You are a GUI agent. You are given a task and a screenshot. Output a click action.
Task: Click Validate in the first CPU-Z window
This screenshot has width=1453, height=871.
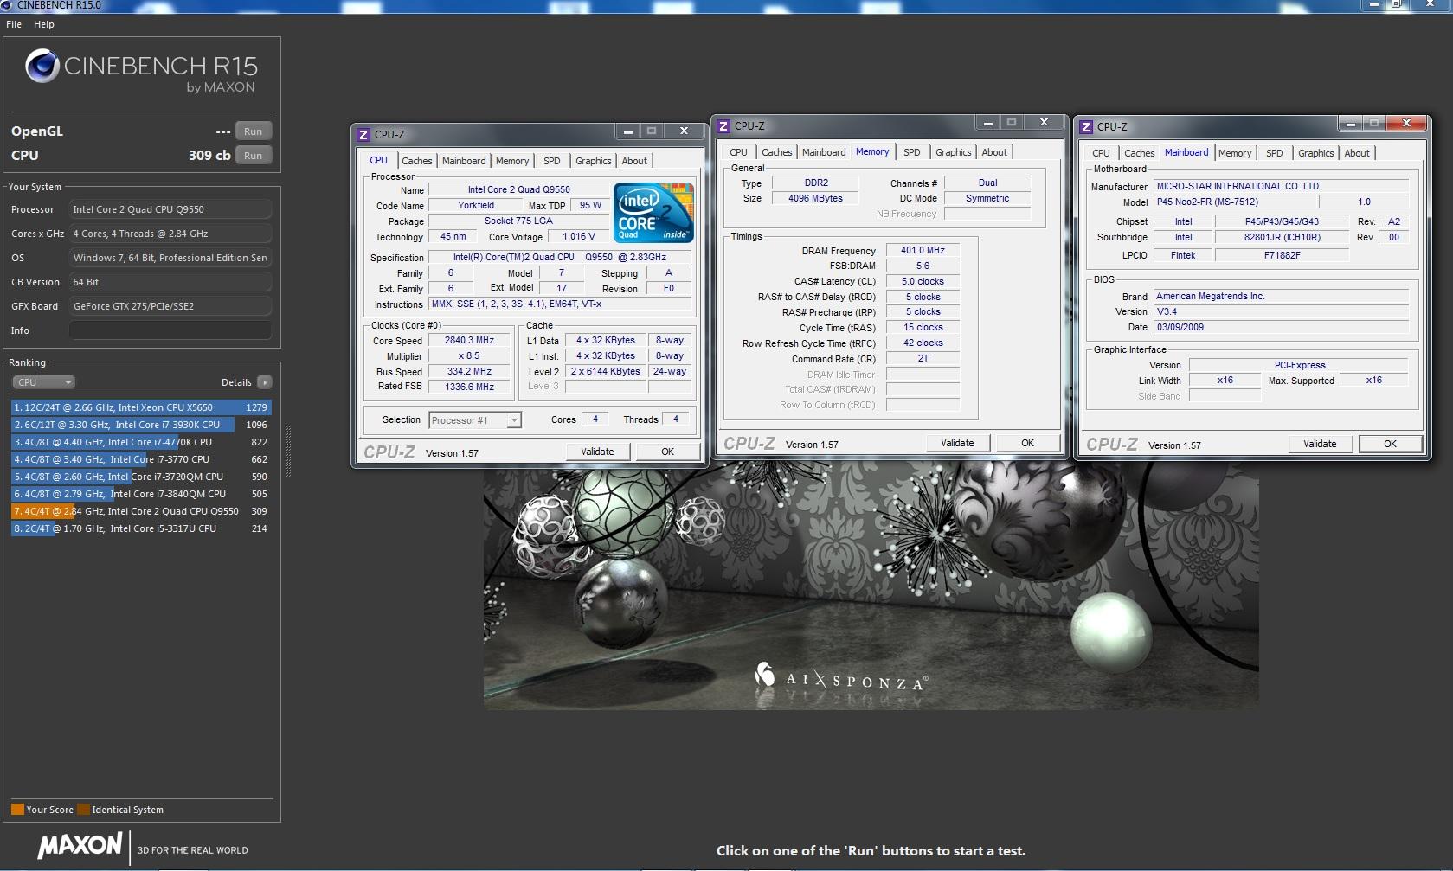coord(597,452)
